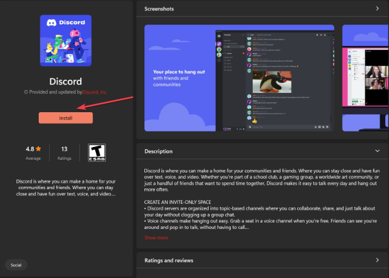
Task: Click the short summary under the ratings
Action: pyautogui.click(x=66, y=187)
